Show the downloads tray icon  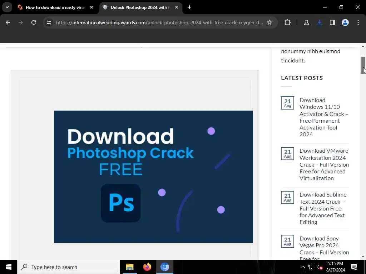(320, 22)
